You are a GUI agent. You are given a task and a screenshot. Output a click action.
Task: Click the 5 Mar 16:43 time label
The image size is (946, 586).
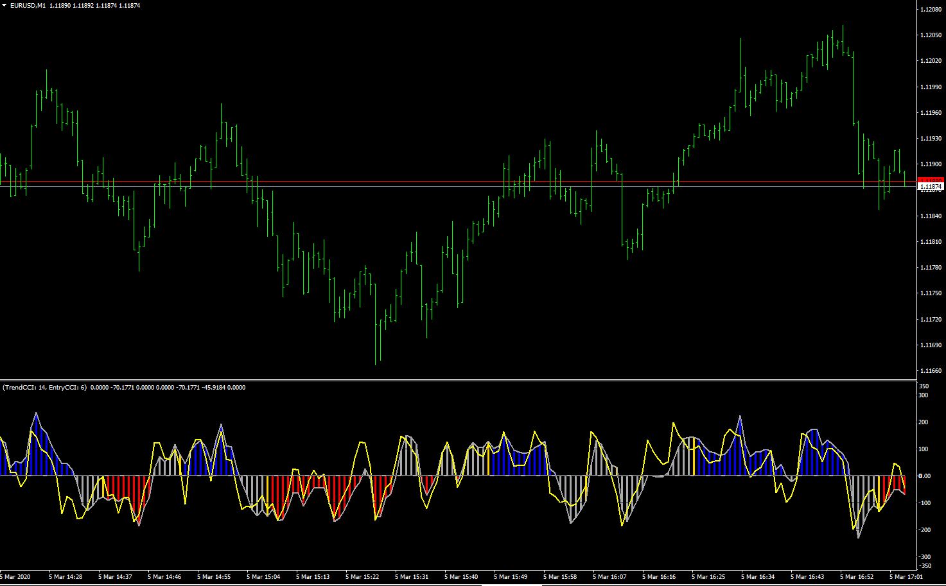coord(807,576)
